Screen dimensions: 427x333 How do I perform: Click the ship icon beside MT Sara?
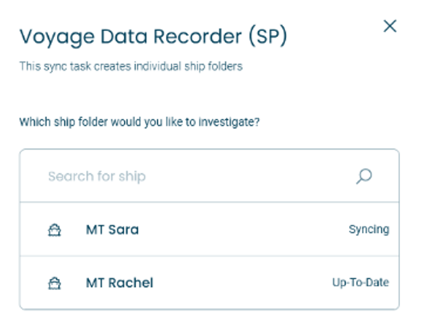[x=55, y=230]
